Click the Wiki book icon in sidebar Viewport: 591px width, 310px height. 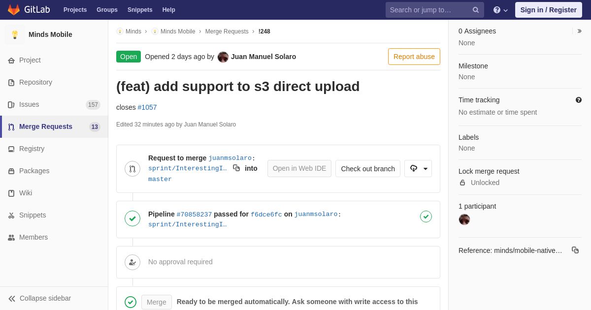11,193
